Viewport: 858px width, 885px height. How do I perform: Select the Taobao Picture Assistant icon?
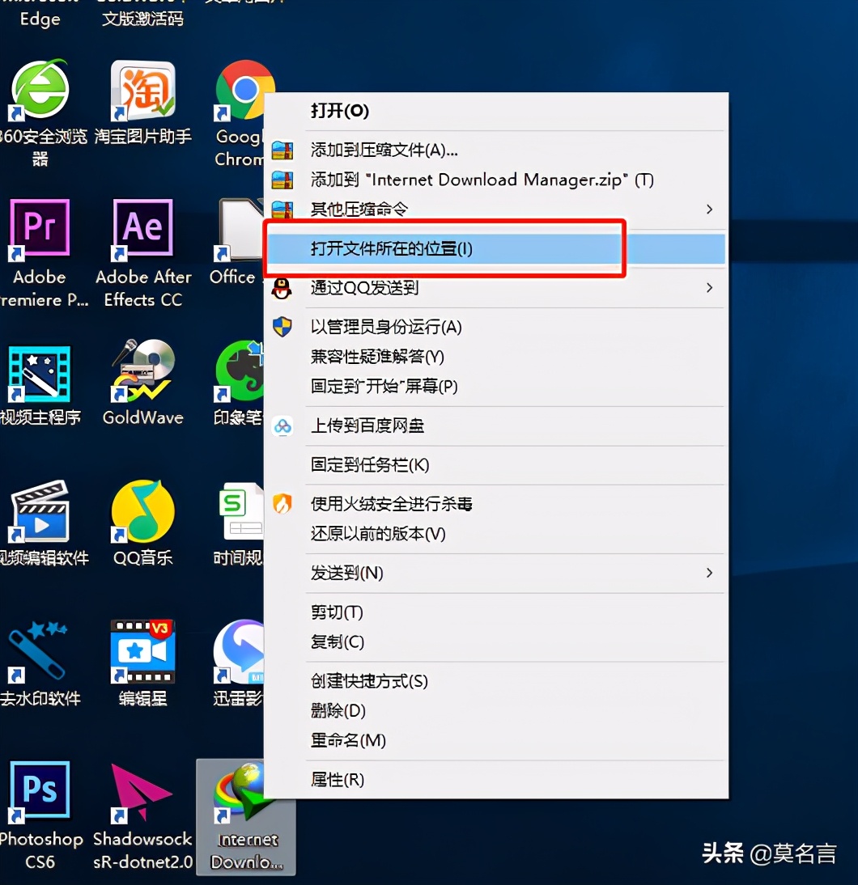point(143,91)
